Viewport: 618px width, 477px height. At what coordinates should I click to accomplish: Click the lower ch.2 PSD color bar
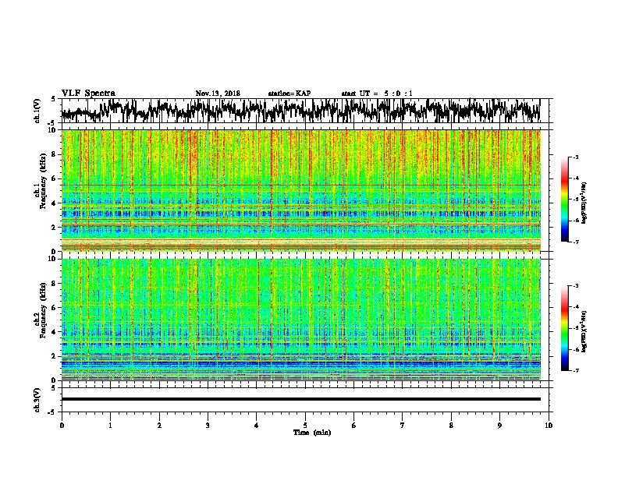[565, 328]
